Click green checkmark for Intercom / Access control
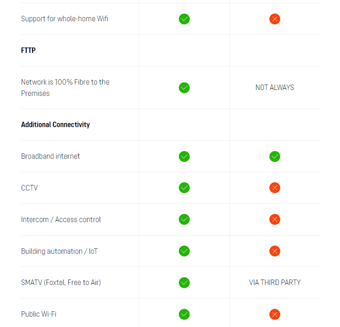Image resolution: width=340 pixels, height=327 pixels. 184,219
